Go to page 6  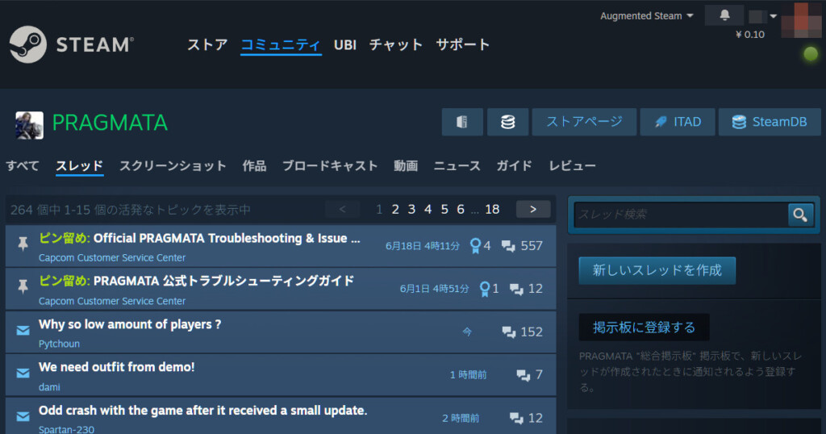pos(461,210)
